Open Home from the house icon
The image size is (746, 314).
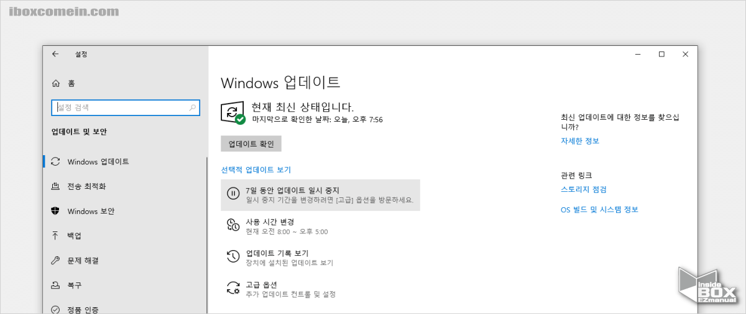tap(56, 83)
